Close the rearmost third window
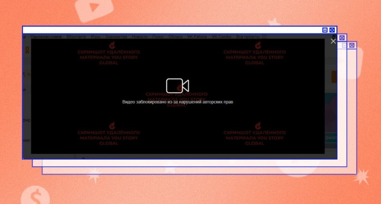This screenshot has height=204, width=381. click(351, 45)
